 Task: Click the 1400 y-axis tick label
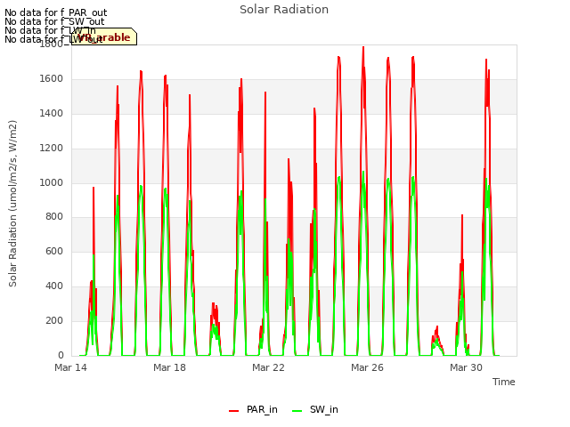coord(52,113)
